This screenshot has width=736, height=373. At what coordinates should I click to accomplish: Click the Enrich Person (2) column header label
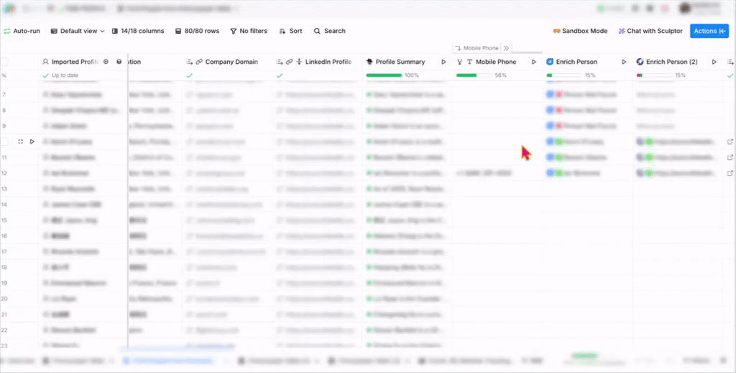click(672, 62)
